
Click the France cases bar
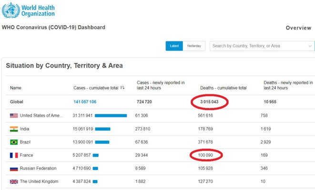96,155
